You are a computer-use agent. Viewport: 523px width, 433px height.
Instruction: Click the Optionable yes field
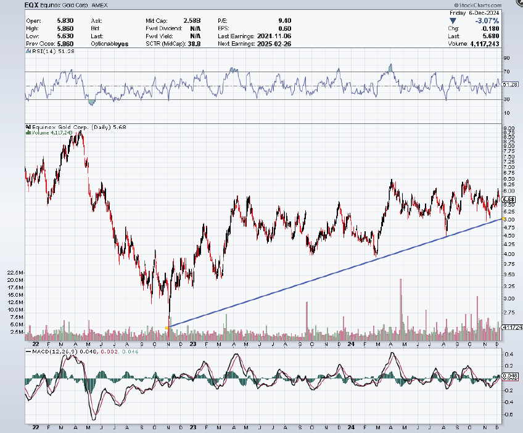(109, 44)
